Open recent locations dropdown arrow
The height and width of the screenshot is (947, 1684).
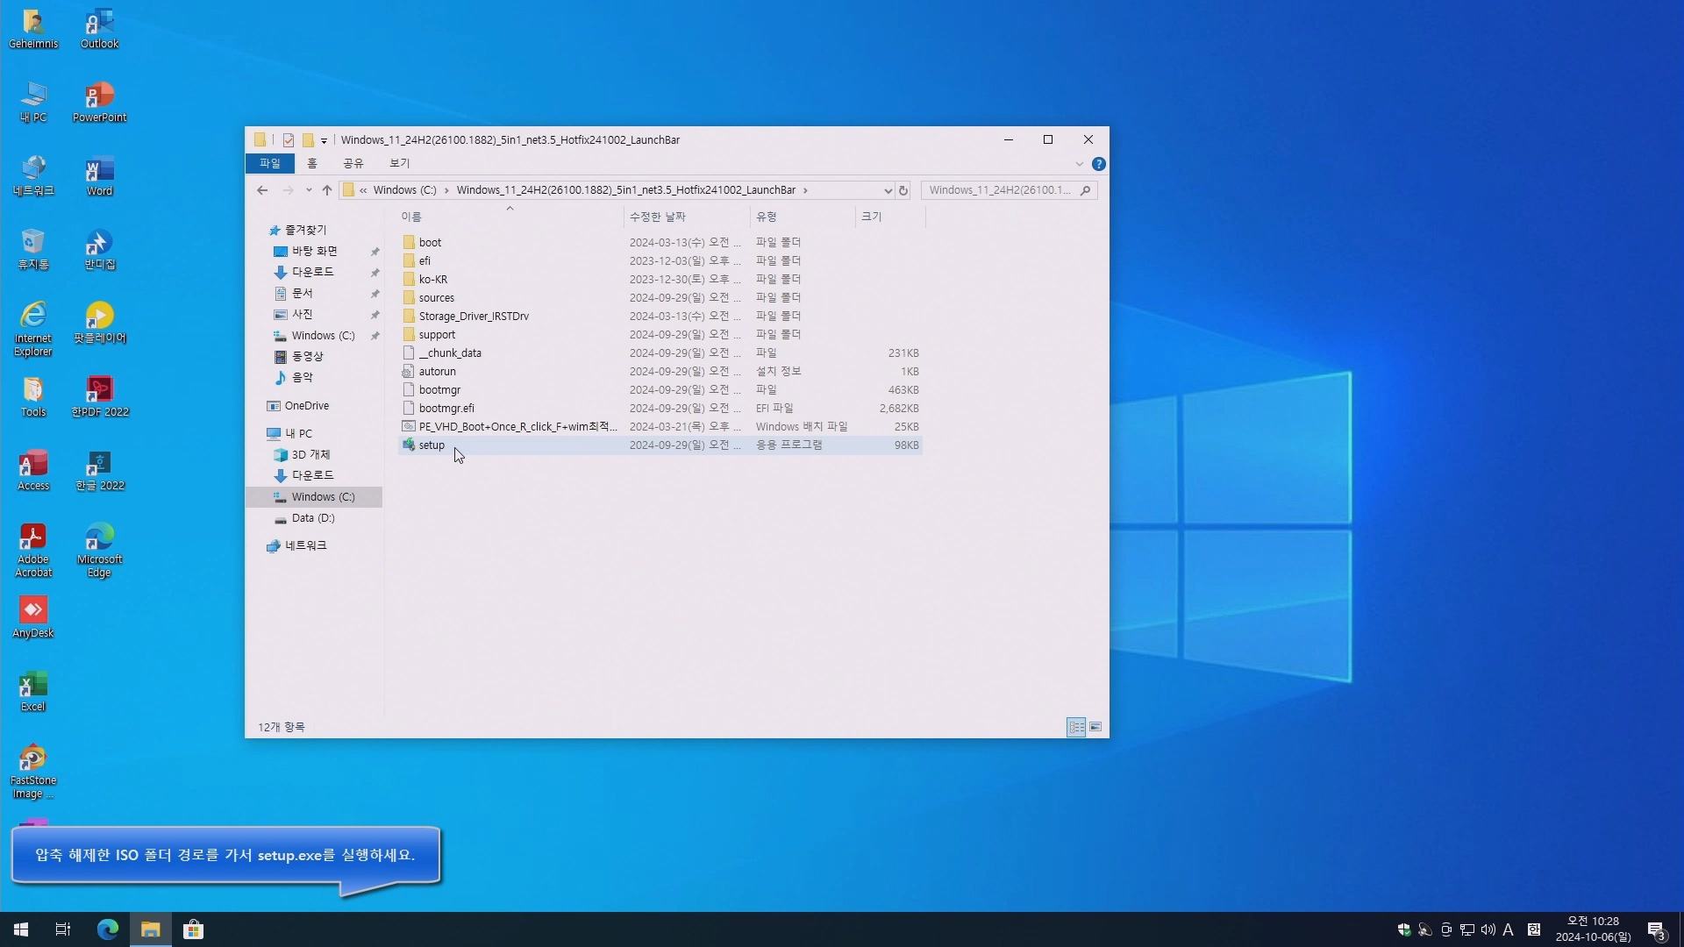309,190
